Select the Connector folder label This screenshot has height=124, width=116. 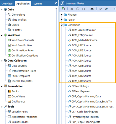(74, 25)
